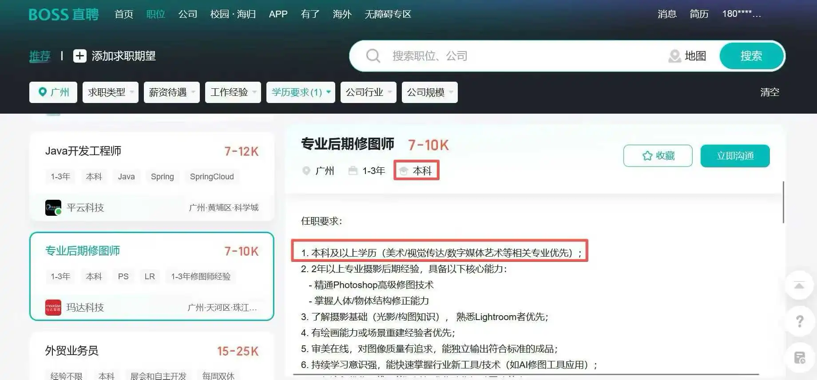Screen dimensions: 817x380
Task: Click the BOSS直聘 logo
Action: [x=64, y=14]
